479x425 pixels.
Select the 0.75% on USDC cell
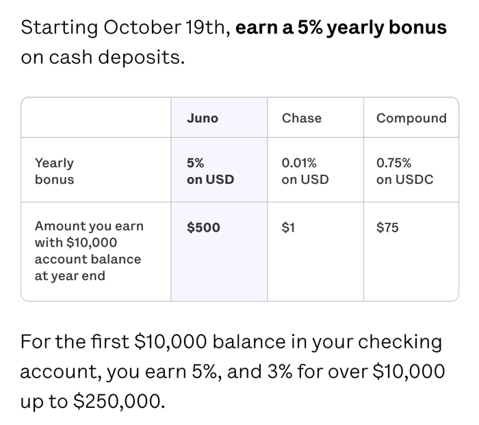[404, 171]
